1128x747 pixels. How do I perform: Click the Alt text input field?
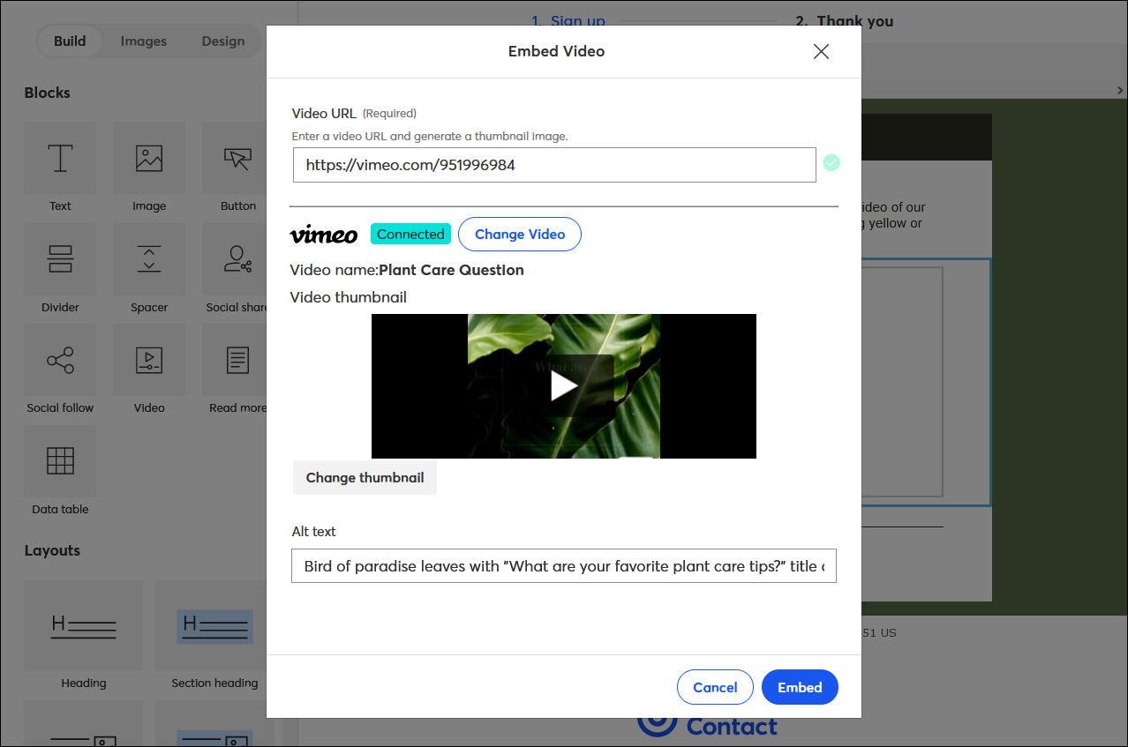pyautogui.click(x=564, y=566)
